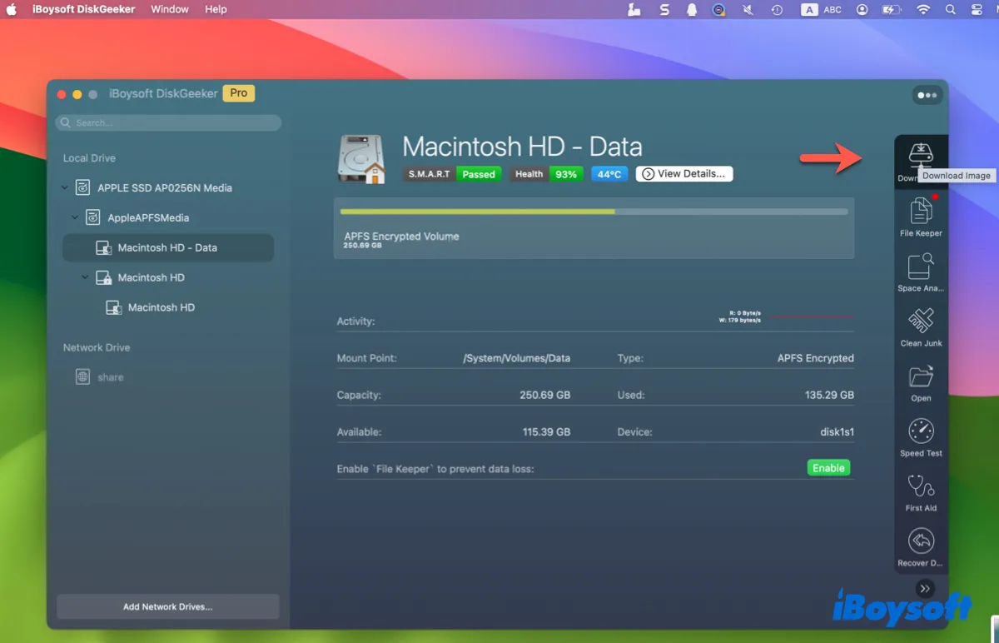This screenshot has width=999, height=643.
Task: Click the APPLE SSD AP0256N Media disk icon
Action: [82, 187]
